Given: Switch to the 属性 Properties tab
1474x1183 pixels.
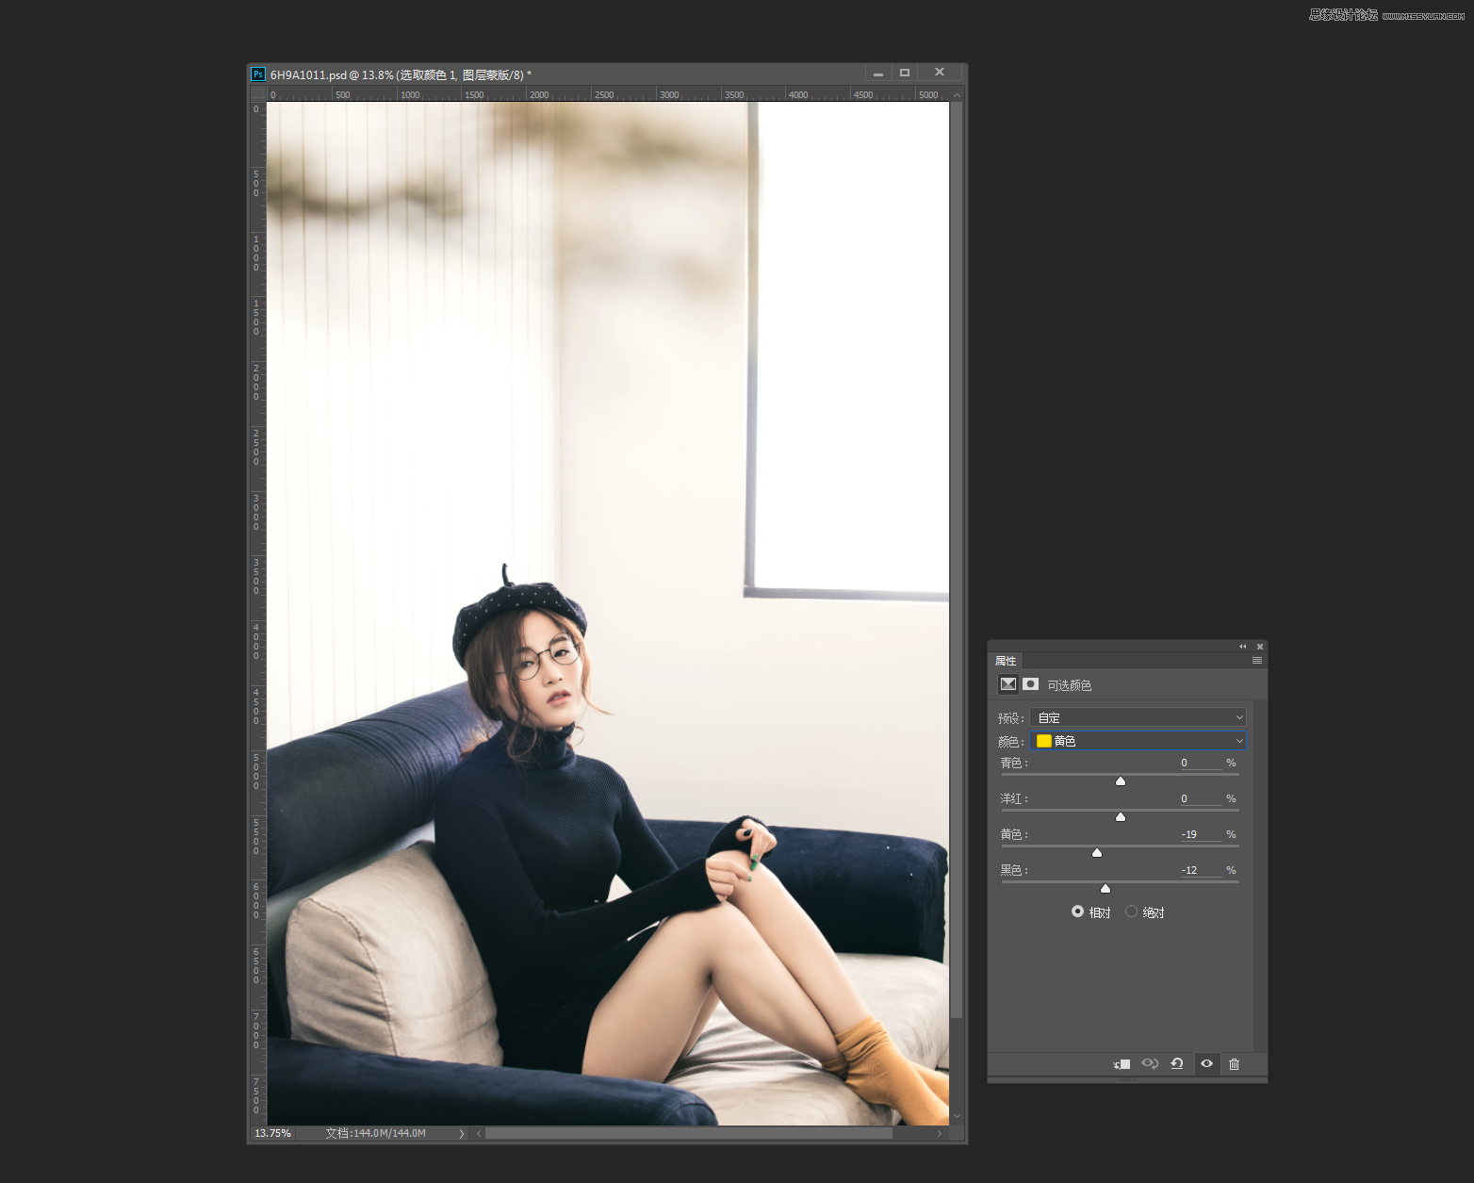Looking at the screenshot, I should (x=1006, y=661).
